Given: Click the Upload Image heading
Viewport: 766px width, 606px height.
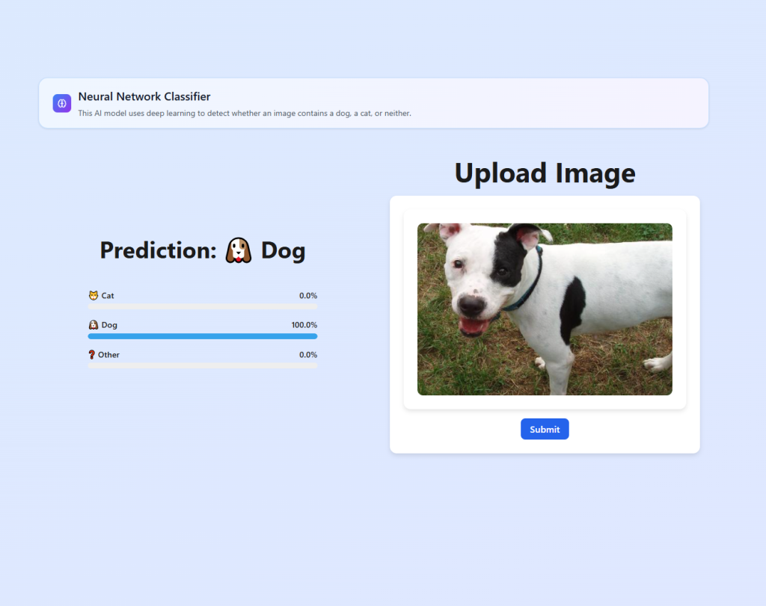Looking at the screenshot, I should (x=545, y=173).
